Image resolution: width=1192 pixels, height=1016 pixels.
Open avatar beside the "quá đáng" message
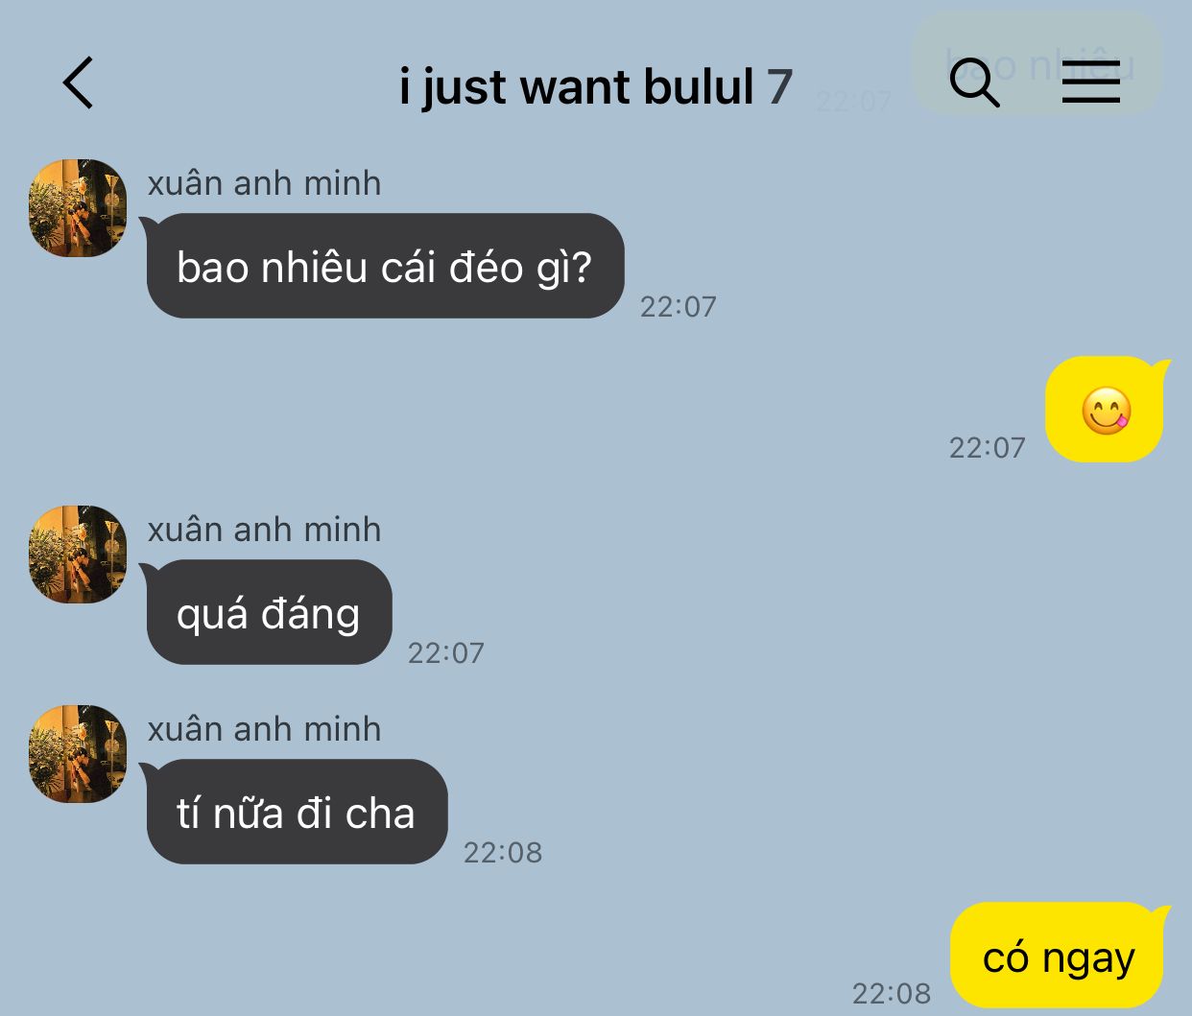point(78,555)
